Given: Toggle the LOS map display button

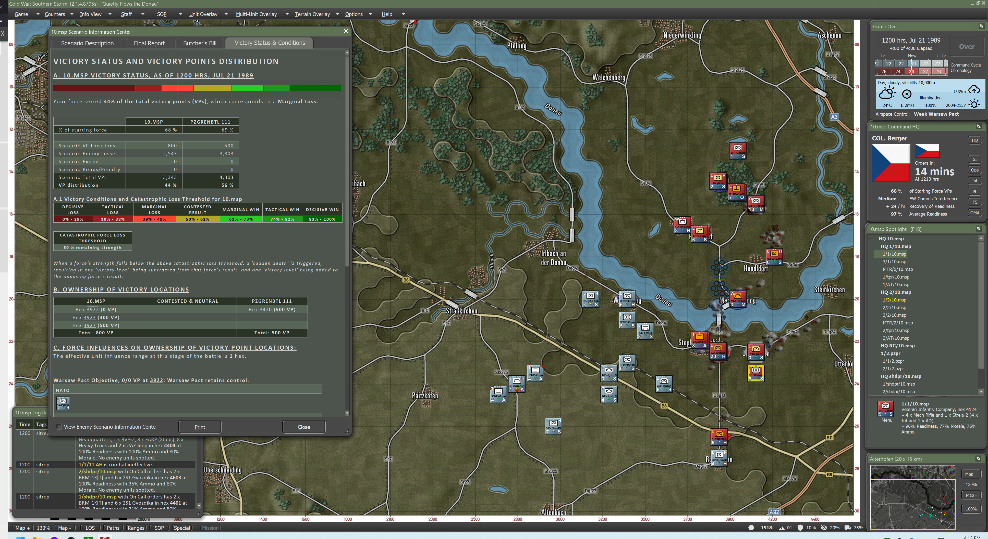Looking at the screenshot, I should [x=90, y=528].
